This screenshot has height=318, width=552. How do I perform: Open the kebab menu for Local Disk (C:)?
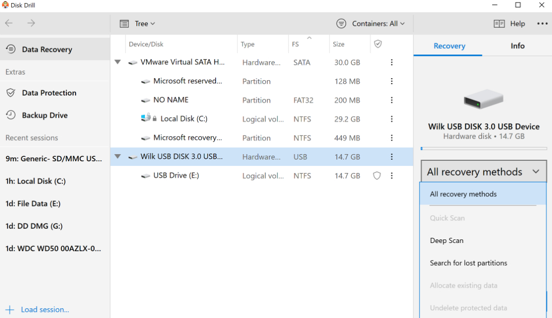(x=392, y=119)
